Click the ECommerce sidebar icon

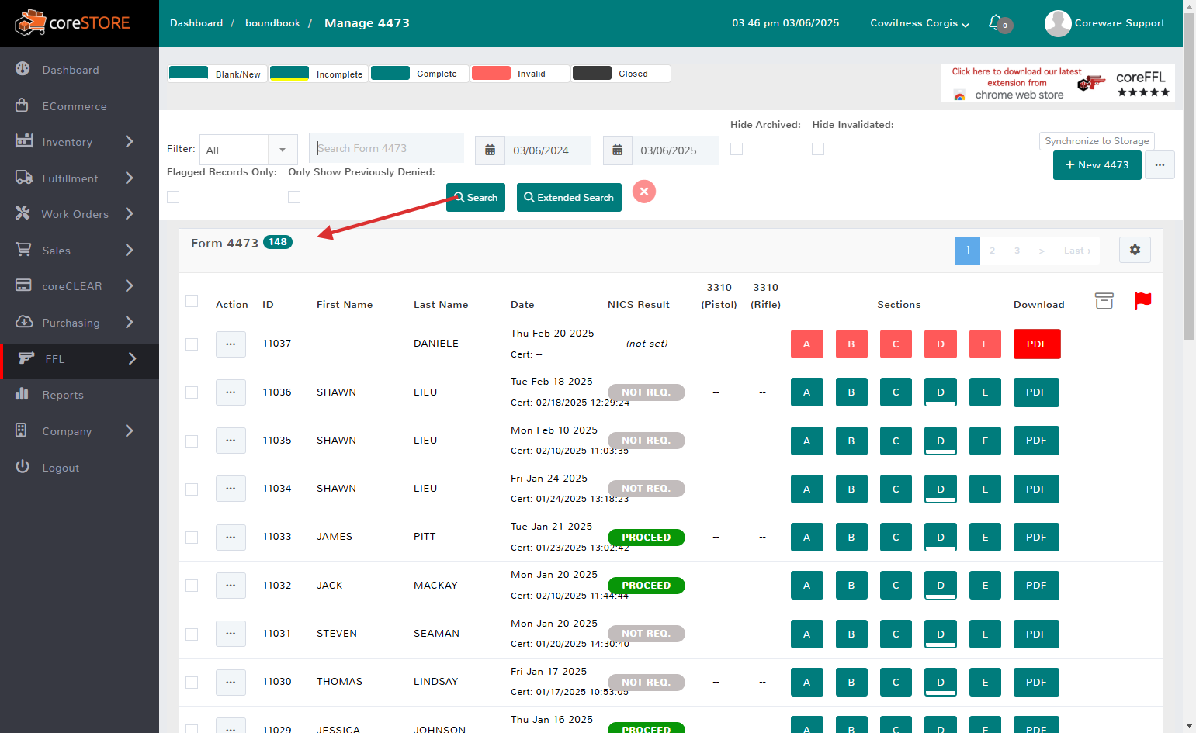pos(23,105)
